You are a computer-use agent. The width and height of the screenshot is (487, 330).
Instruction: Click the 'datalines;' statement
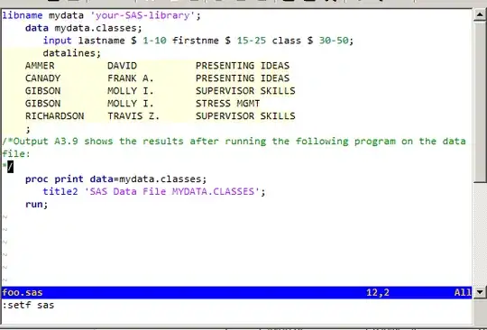pyautogui.click(x=72, y=53)
